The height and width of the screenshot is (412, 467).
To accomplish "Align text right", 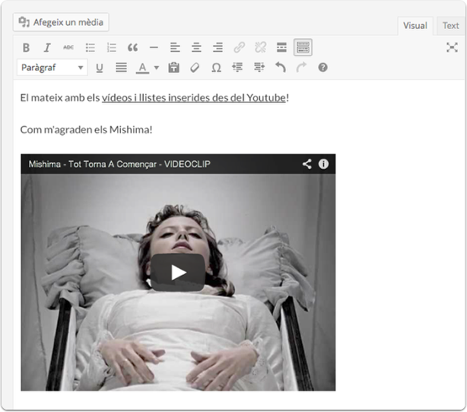I will [x=218, y=47].
